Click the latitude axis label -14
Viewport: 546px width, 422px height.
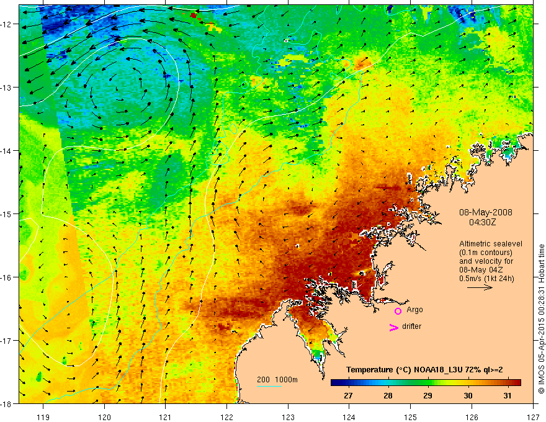tap(7, 151)
